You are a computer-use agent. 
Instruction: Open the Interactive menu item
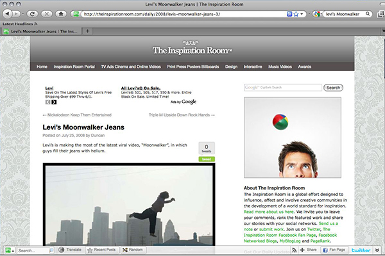(253, 67)
